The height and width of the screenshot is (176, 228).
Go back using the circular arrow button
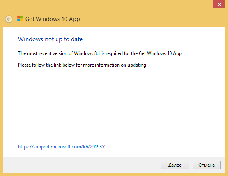[x=9, y=19]
